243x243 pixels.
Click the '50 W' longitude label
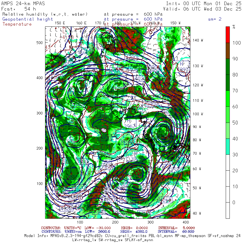click(x=197, y=188)
